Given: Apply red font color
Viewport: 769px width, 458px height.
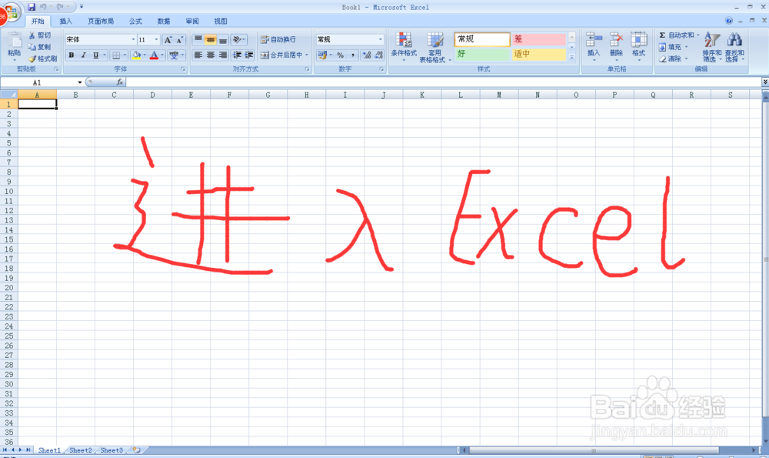Looking at the screenshot, I should [x=154, y=55].
